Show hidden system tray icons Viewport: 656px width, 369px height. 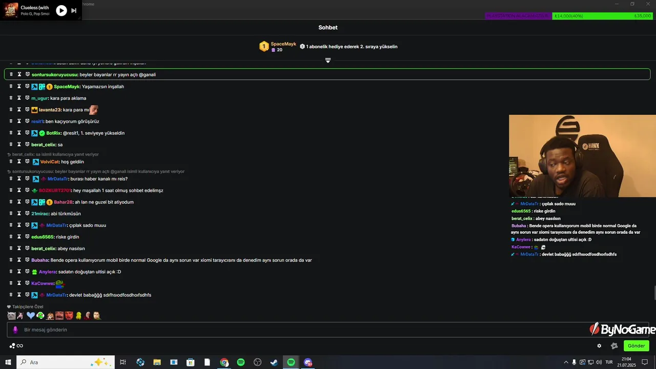tap(566, 362)
